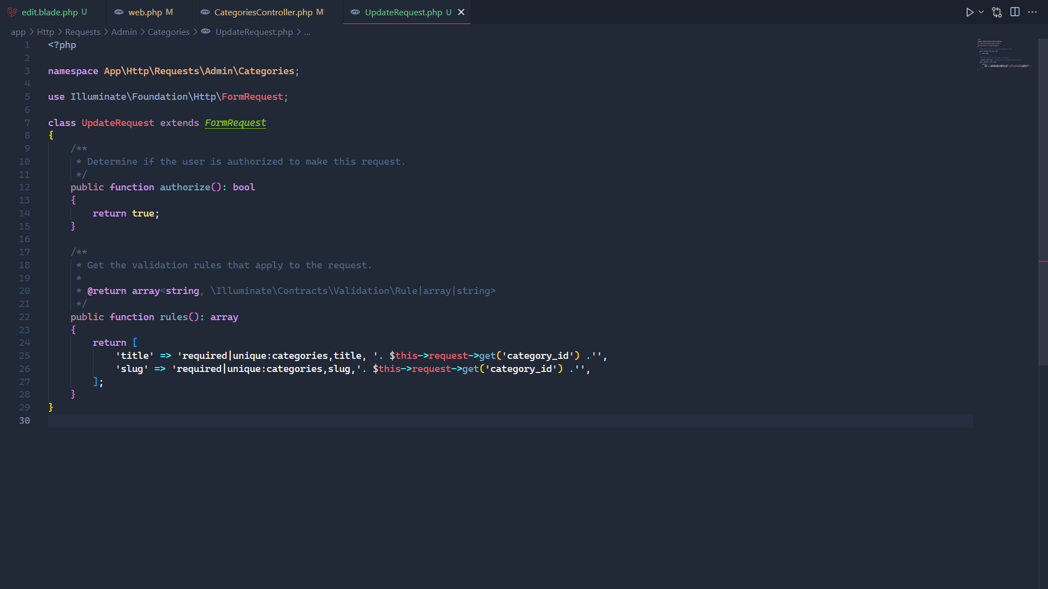Click the PHP icon on UpdateRequest.php tab
The width and height of the screenshot is (1048, 589).
click(355, 12)
